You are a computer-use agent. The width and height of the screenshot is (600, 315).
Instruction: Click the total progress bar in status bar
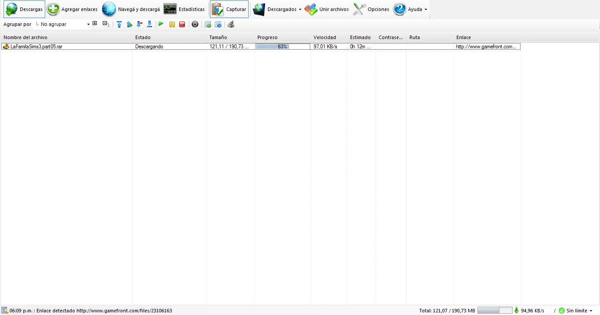(495, 310)
